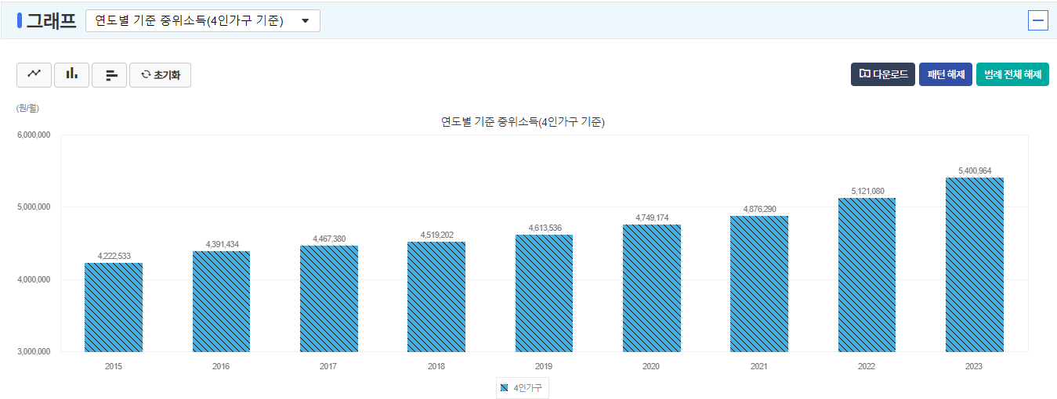Viewport: 1057px width, 399px height.
Task: Switch to horizontal bar chart view
Action: coord(110,74)
